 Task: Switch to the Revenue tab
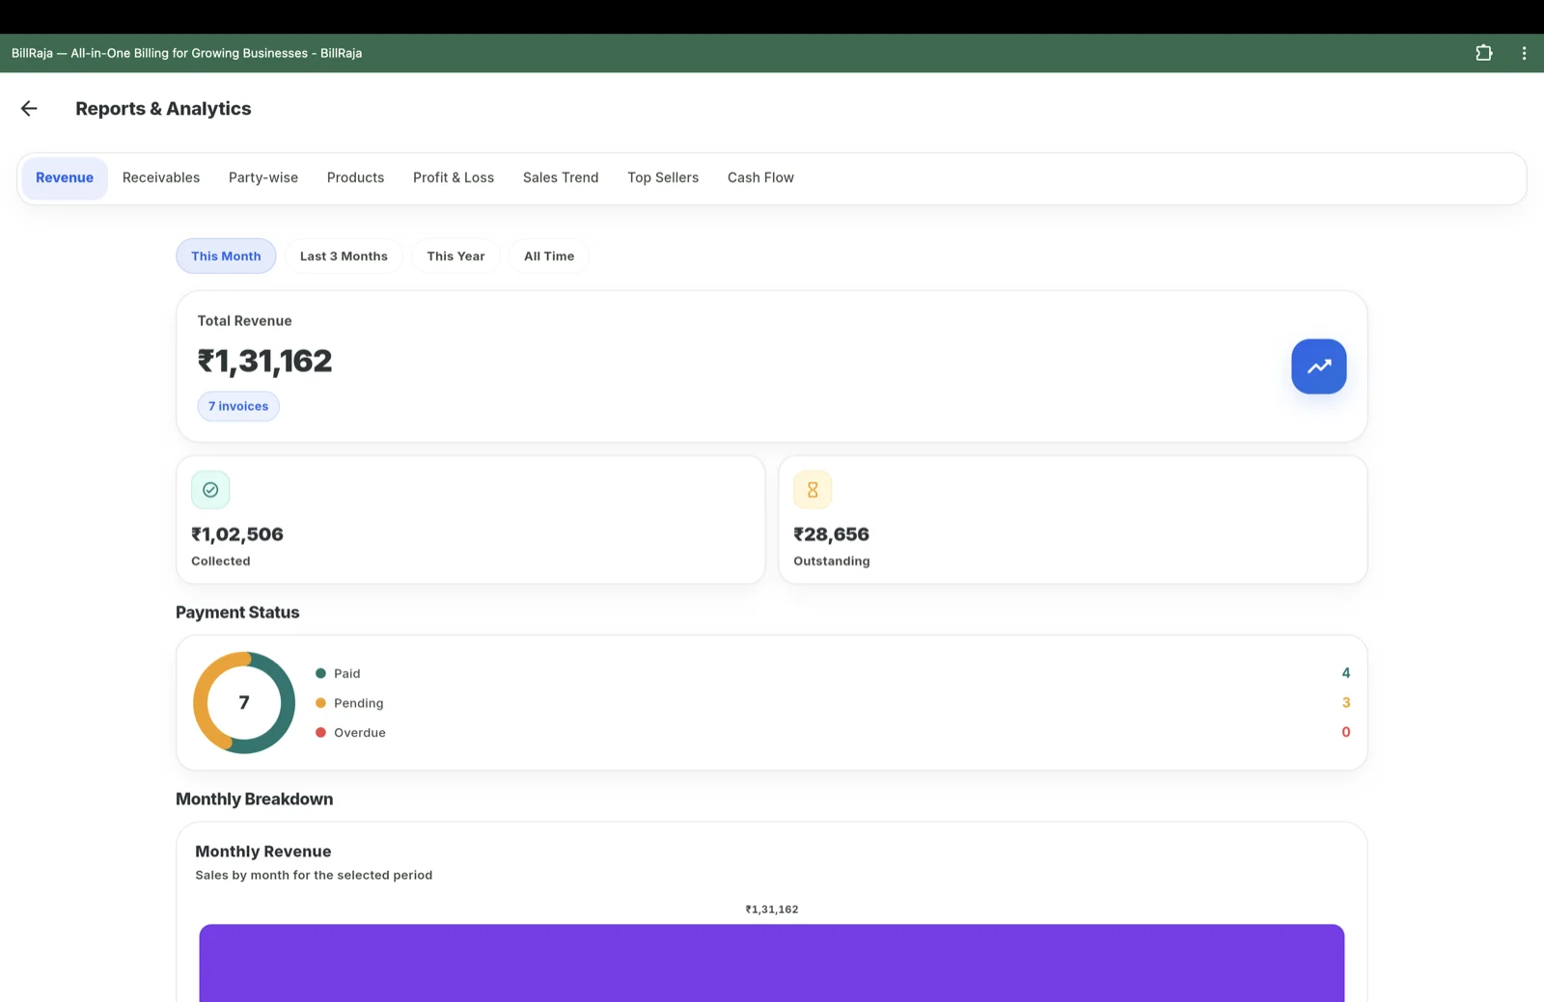coord(65,178)
